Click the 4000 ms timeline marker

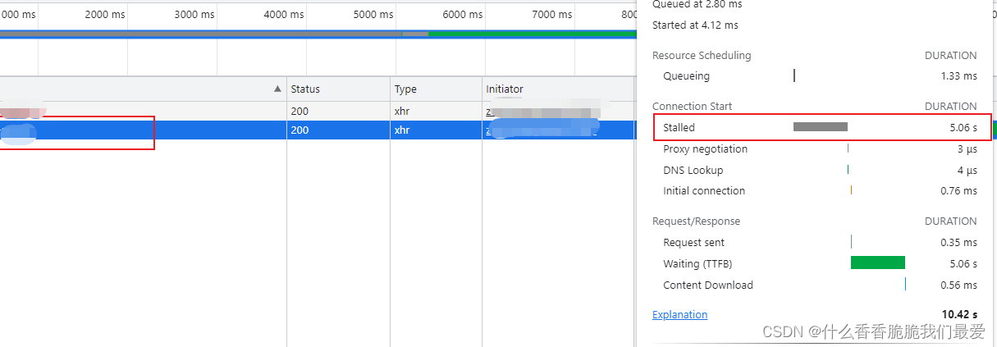284,15
